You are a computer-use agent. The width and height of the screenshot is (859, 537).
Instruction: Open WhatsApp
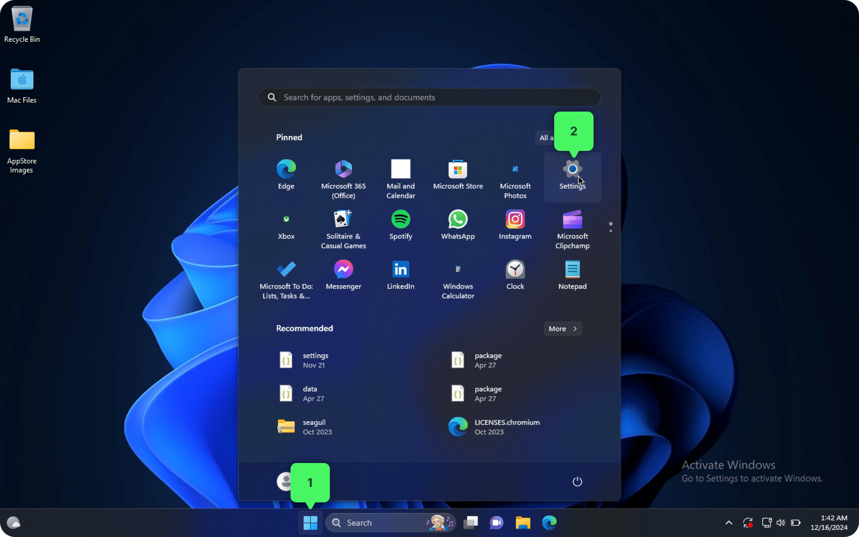click(458, 226)
